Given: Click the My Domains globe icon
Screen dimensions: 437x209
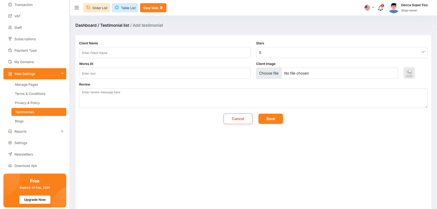Looking at the screenshot, I should tap(10, 62).
